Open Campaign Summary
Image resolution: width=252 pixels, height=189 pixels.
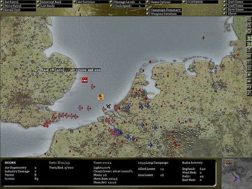tap(164, 10)
